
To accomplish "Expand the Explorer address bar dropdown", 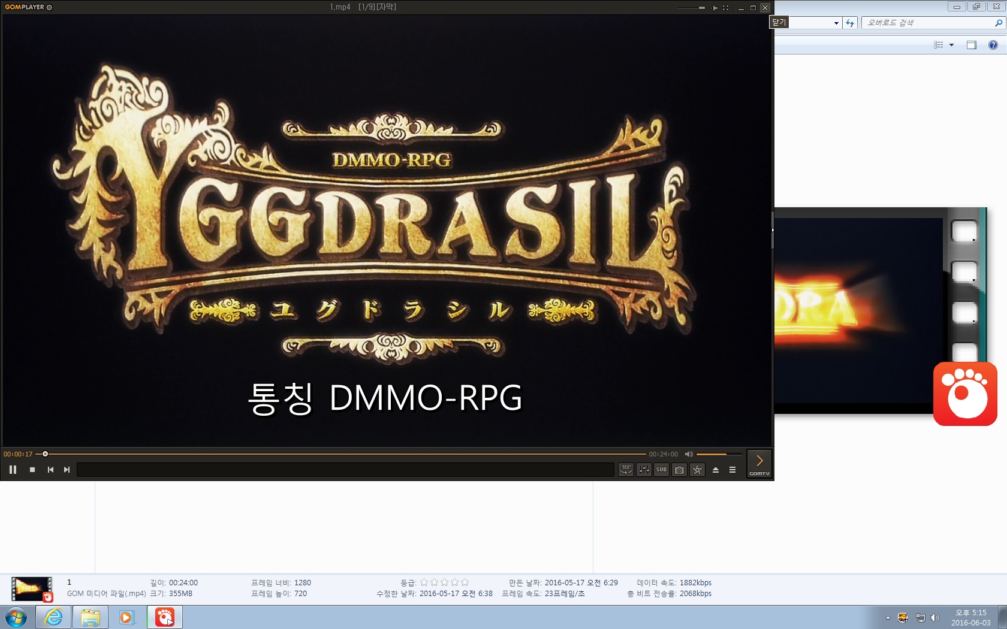I will tap(836, 23).
